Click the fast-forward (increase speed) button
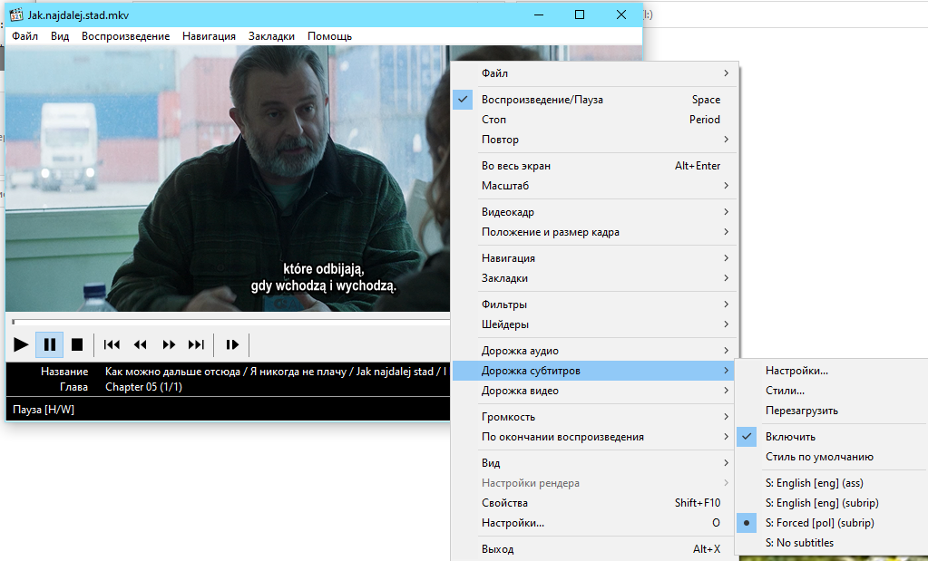928x561 pixels. coord(169,344)
